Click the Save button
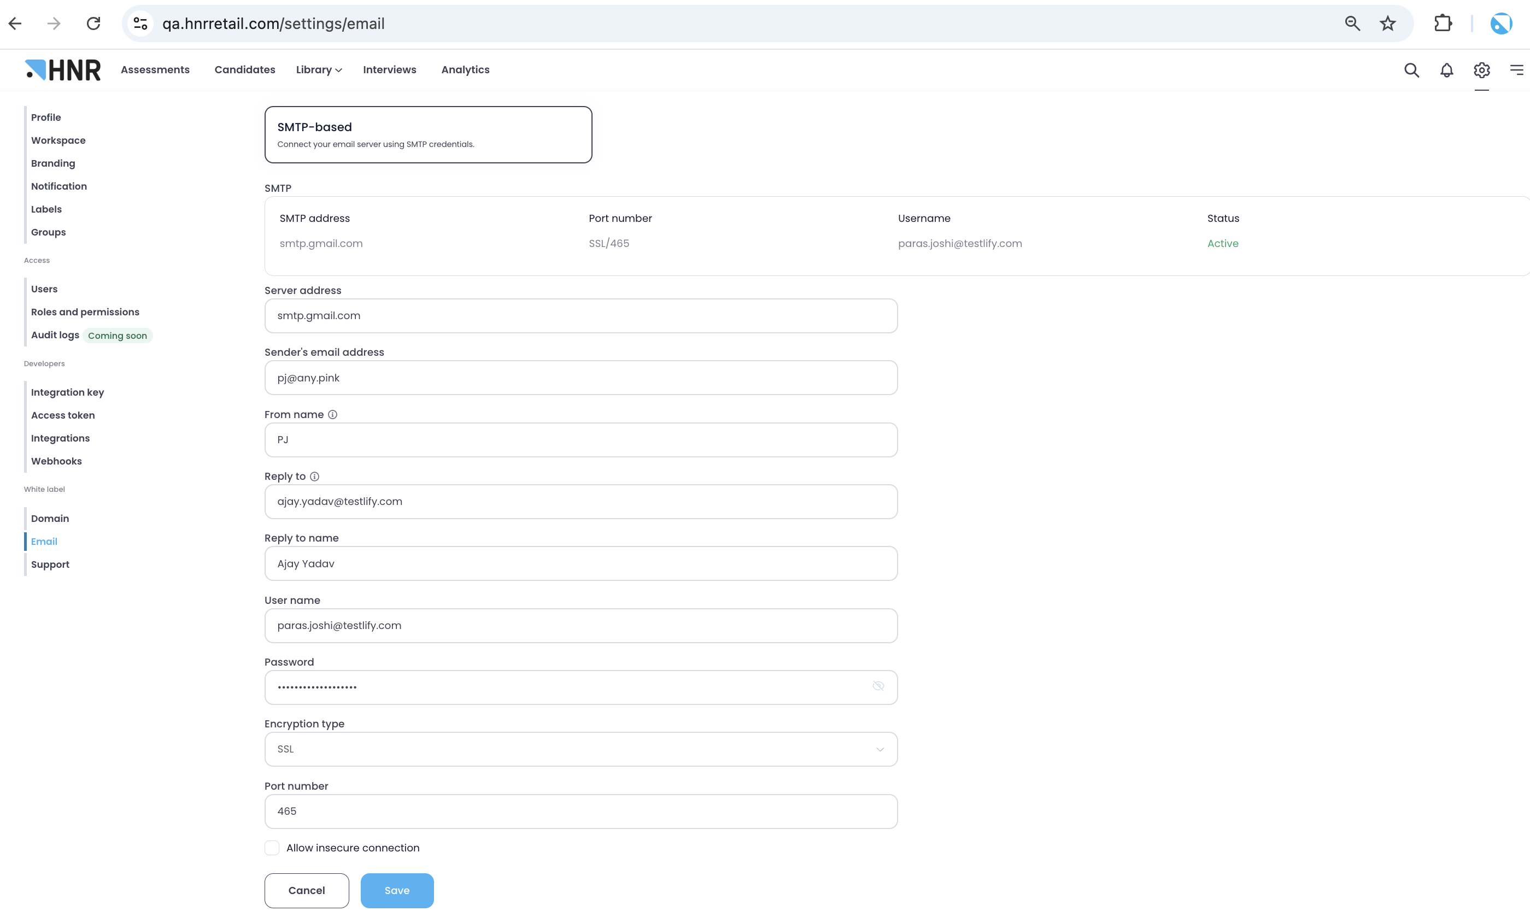Screen dimensions: 1530x911 [x=397, y=891]
